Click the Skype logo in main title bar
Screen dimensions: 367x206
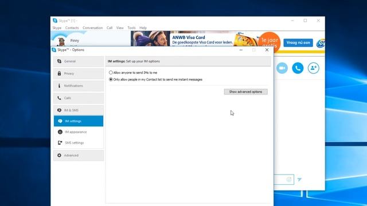pos(55,21)
